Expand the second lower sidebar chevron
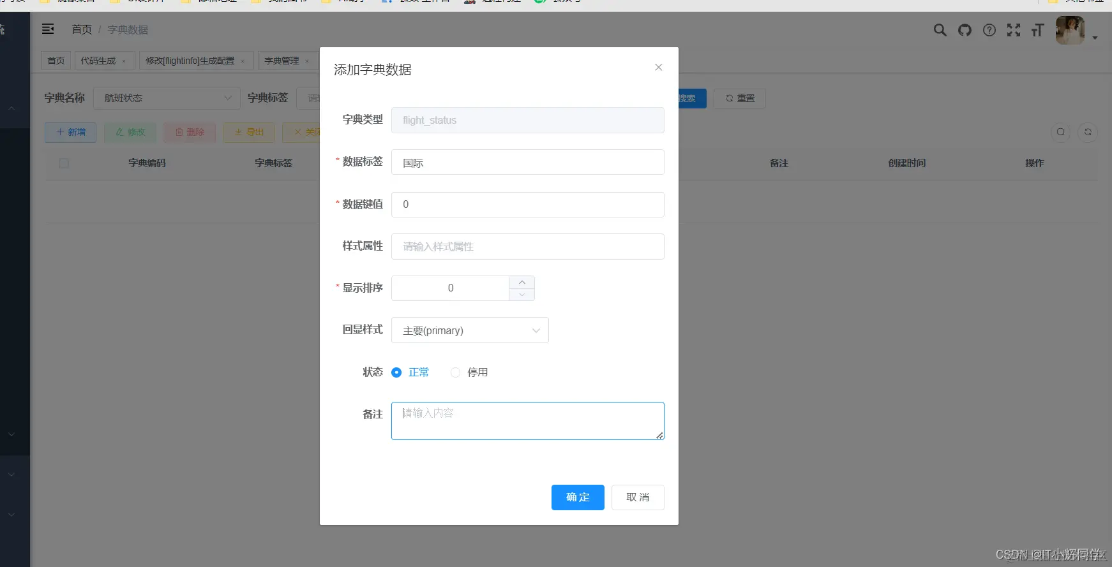Image resolution: width=1112 pixels, height=567 pixels. coord(11,475)
